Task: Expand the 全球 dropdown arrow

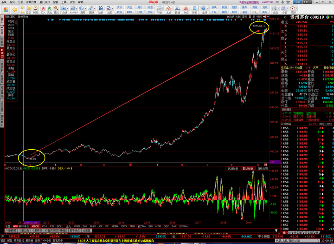Action: tap(207, 8)
